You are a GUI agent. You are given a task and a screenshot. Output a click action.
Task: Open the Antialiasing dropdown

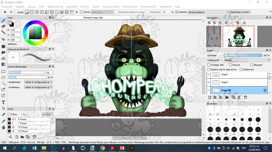(x=38, y=87)
